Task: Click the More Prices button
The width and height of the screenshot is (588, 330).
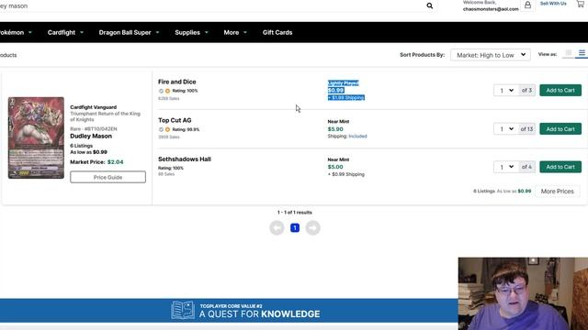Action: click(558, 192)
